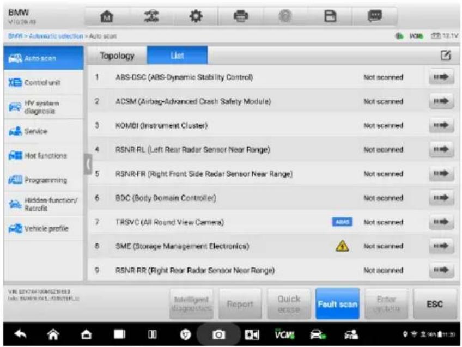Click the high voltage warning triangle icon
The height and width of the screenshot is (347, 462).
(x=342, y=246)
